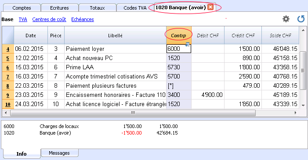Click the red -1'500.00 amount
Viewport: 308px width, 160px height.
pyautogui.click(x=131, y=133)
